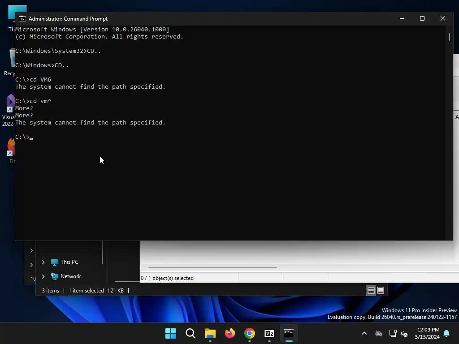Open File Explorer from taskbar
Viewport: 459px width, 344px height.
tap(210, 333)
